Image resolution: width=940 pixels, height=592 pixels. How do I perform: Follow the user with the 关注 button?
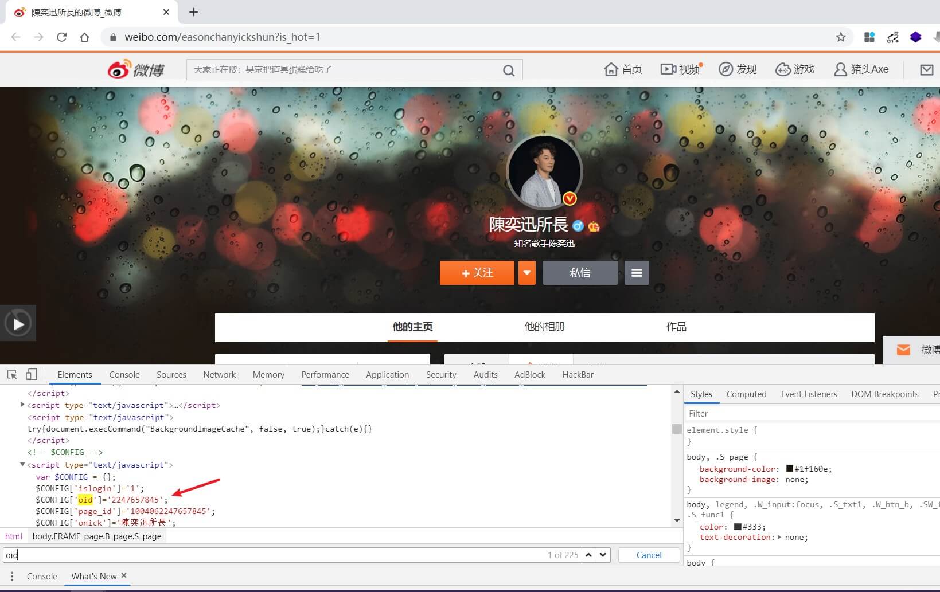pos(477,273)
